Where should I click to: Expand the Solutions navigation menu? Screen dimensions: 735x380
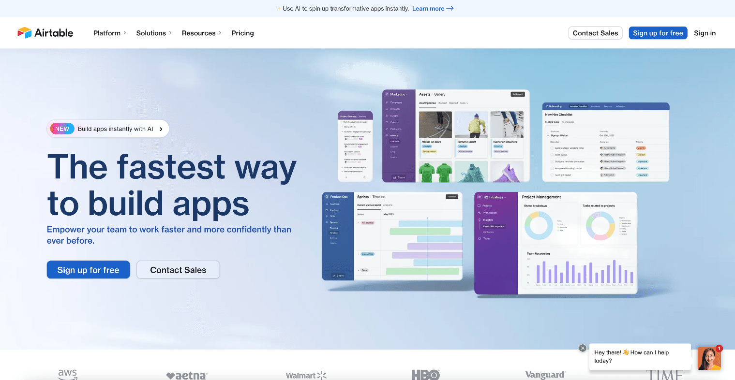(x=154, y=33)
